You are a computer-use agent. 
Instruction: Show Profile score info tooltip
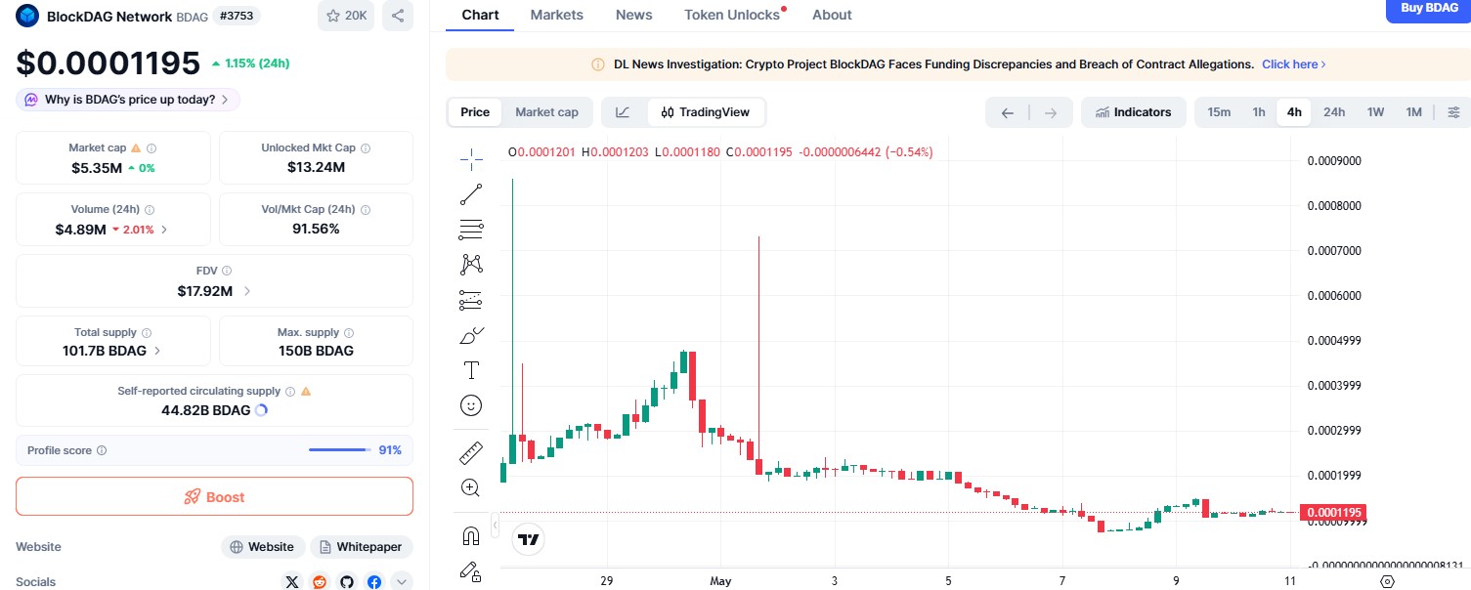[102, 451]
